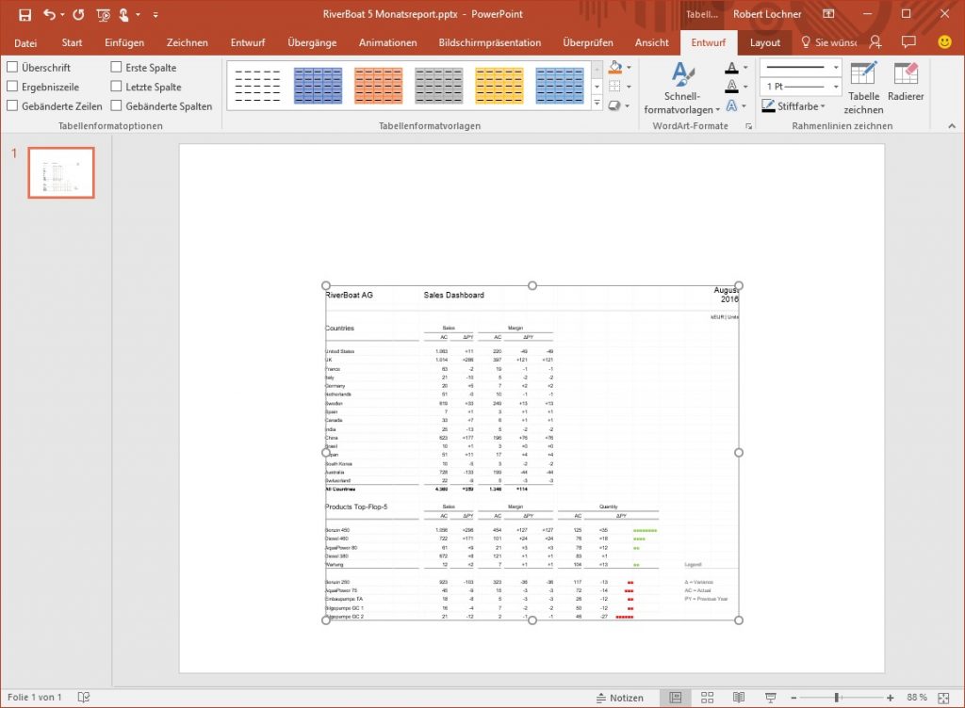Enable the Überschrift table option
The height and width of the screenshot is (708, 965).
(x=12, y=67)
